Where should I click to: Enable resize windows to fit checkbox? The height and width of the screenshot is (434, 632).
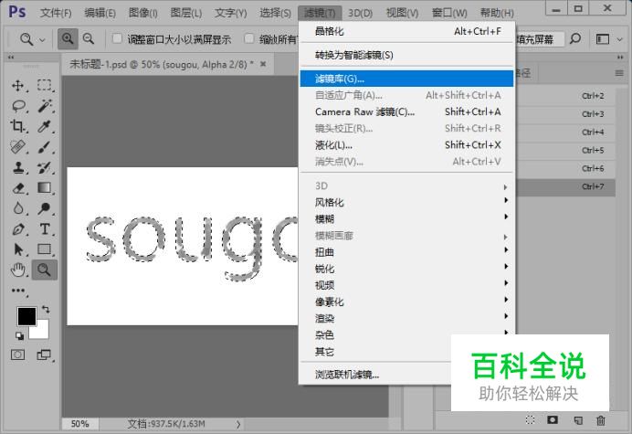coord(117,38)
